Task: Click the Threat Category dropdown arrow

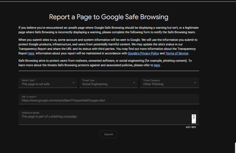Action: tap(195, 83)
